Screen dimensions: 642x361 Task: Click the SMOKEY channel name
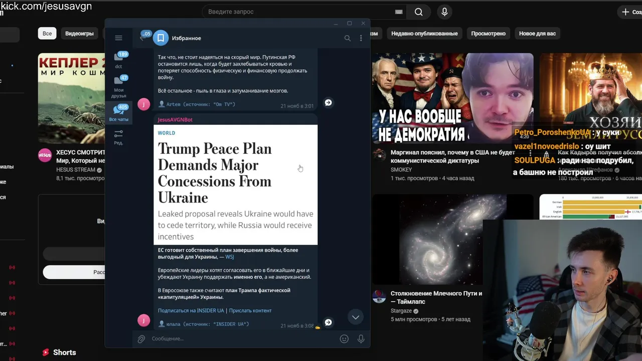pyautogui.click(x=401, y=170)
